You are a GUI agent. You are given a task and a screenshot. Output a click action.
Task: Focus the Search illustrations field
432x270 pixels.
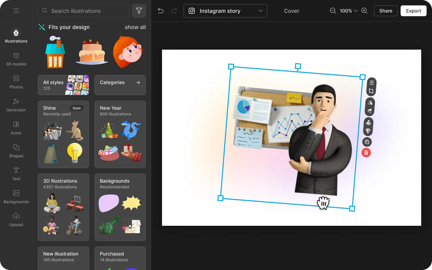coord(84,11)
